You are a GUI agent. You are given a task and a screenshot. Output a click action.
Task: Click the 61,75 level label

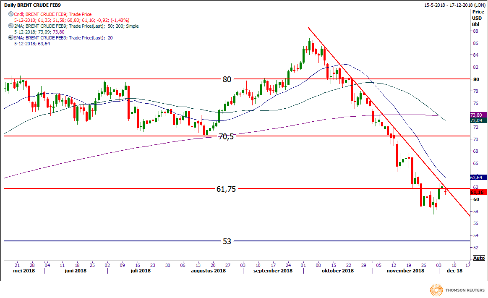coord(226,189)
